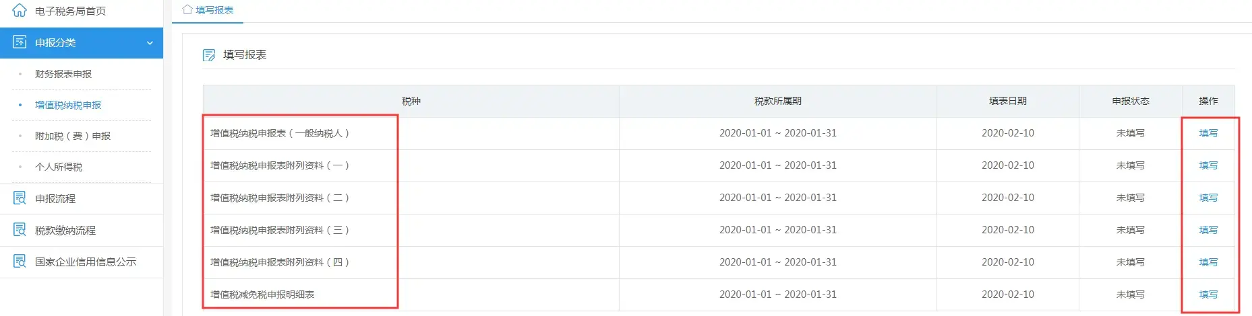Screen dimensions: 1252x316
Task: Click the 国家企业信用信息公示 icon
Action: [x=20, y=262]
